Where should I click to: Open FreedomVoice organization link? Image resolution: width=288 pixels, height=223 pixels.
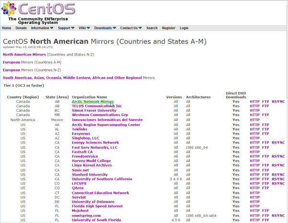(85, 156)
